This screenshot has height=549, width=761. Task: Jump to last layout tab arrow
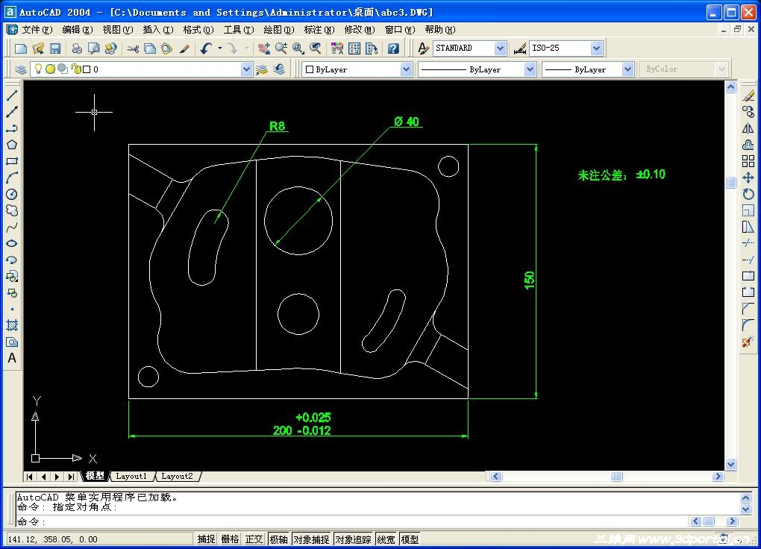[x=72, y=476]
